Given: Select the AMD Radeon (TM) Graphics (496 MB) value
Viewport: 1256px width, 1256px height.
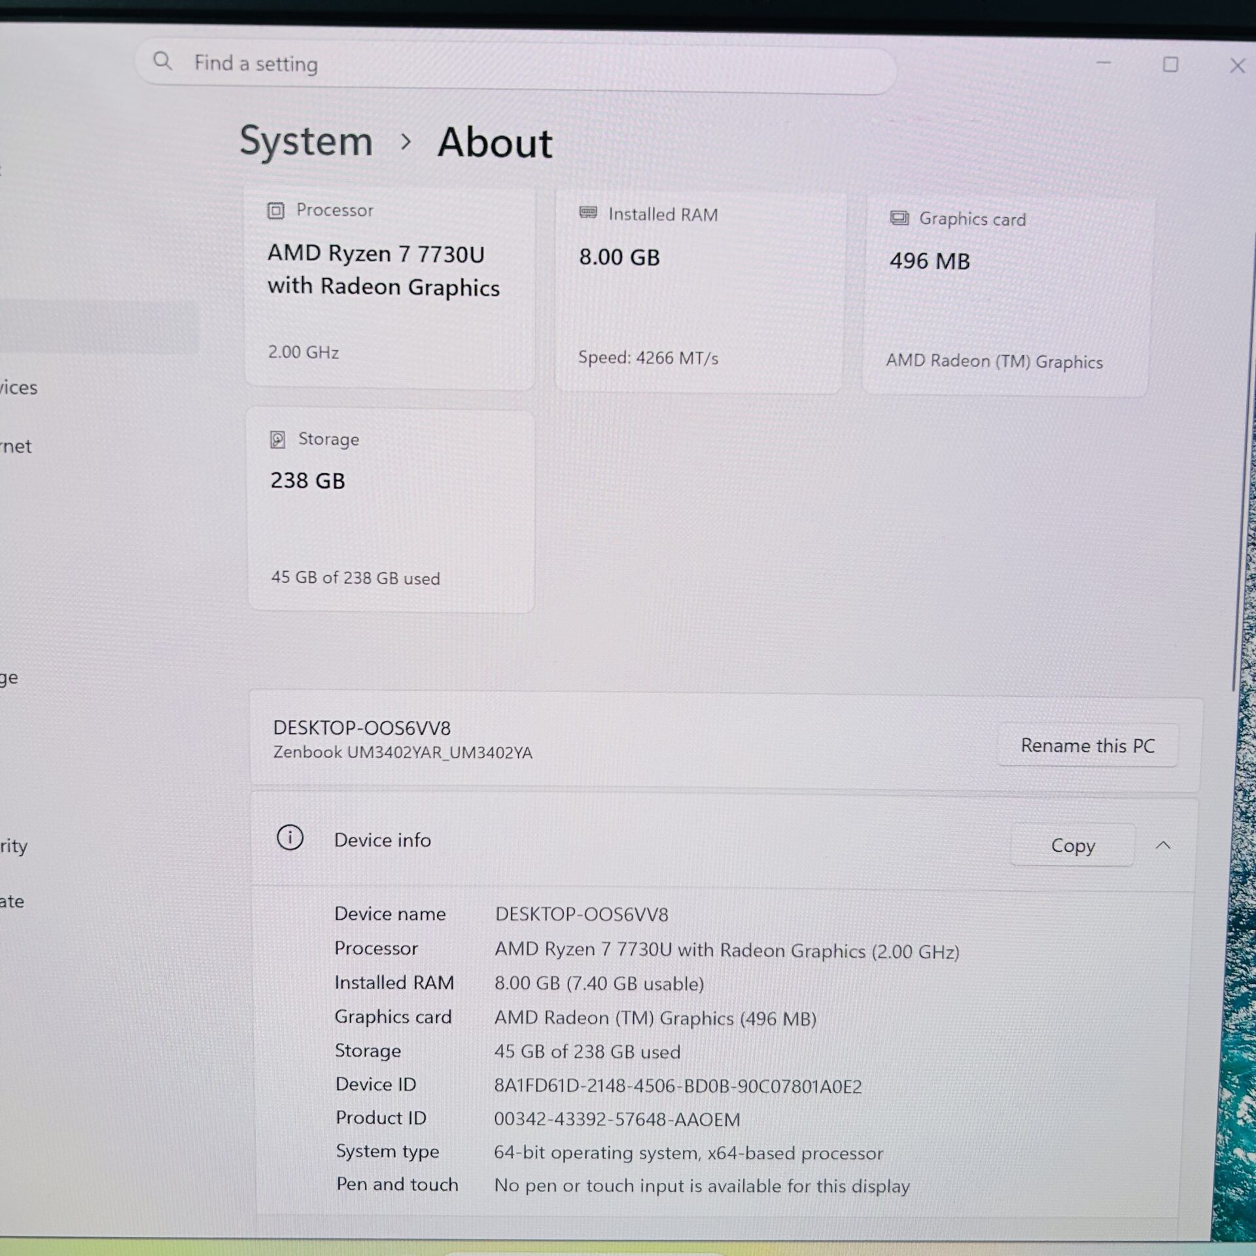Looking at the screenshot, I should pyautogui.click(x=655, y=1018).
